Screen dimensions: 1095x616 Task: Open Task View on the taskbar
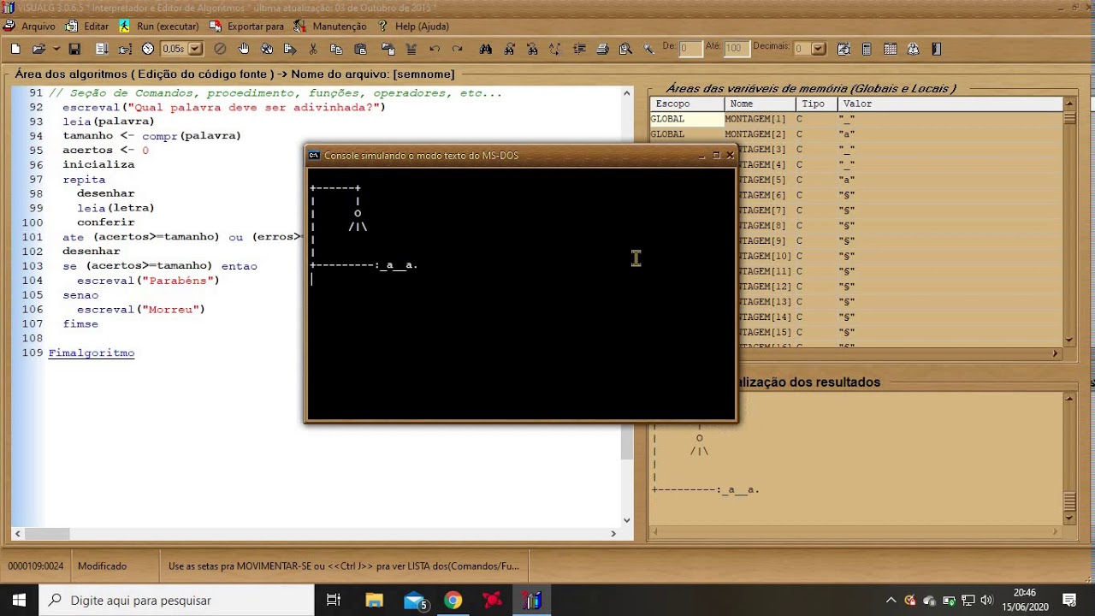(334, 600)
